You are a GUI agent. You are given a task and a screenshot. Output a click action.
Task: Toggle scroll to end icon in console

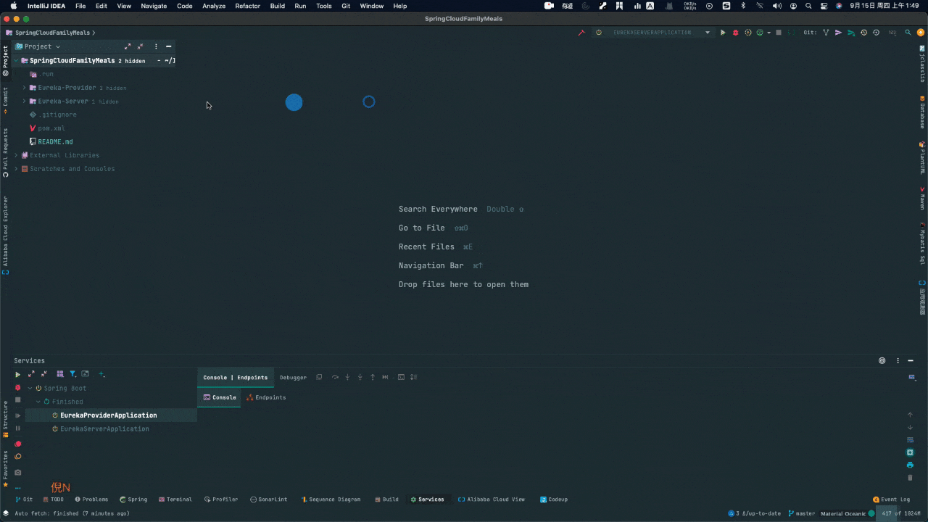(911, 452)
